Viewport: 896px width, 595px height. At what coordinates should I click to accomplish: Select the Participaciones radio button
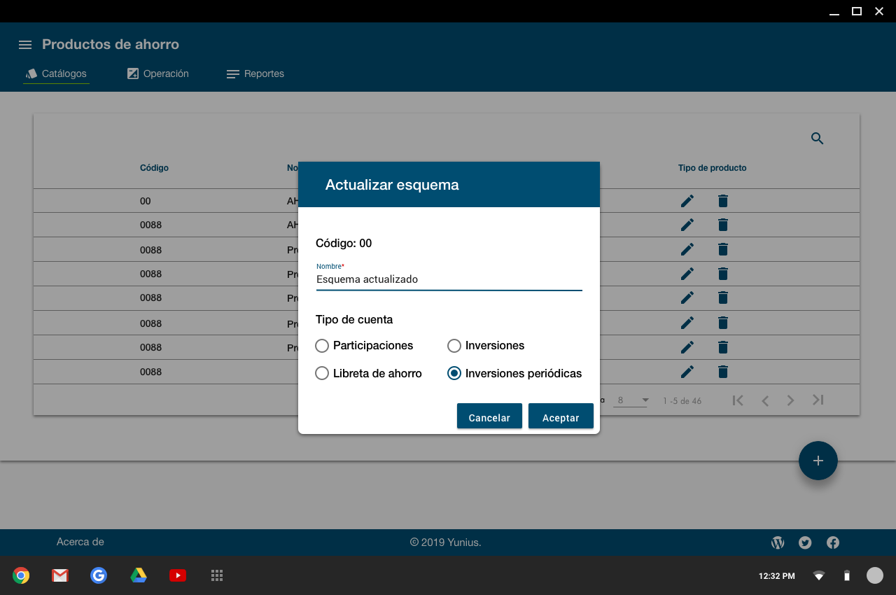[322, 346]
